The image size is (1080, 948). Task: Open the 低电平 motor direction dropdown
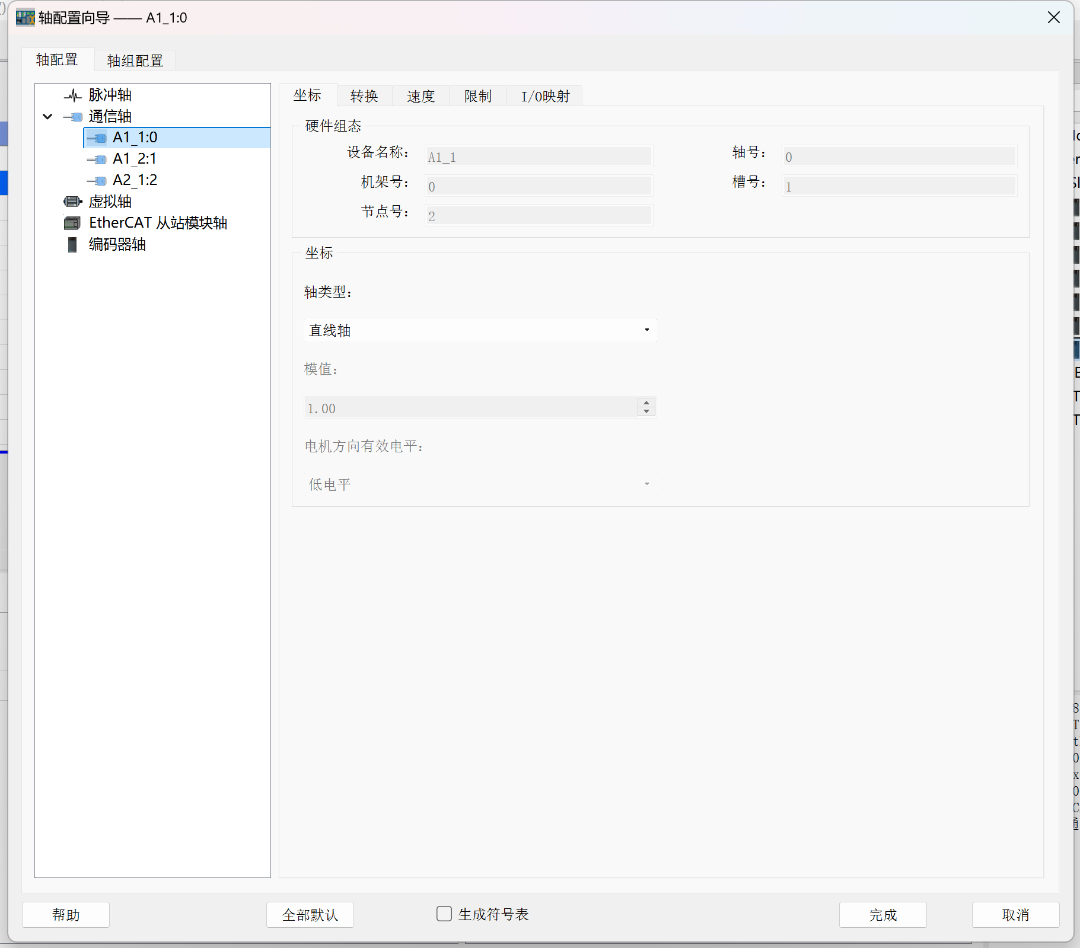coord(480,484)
